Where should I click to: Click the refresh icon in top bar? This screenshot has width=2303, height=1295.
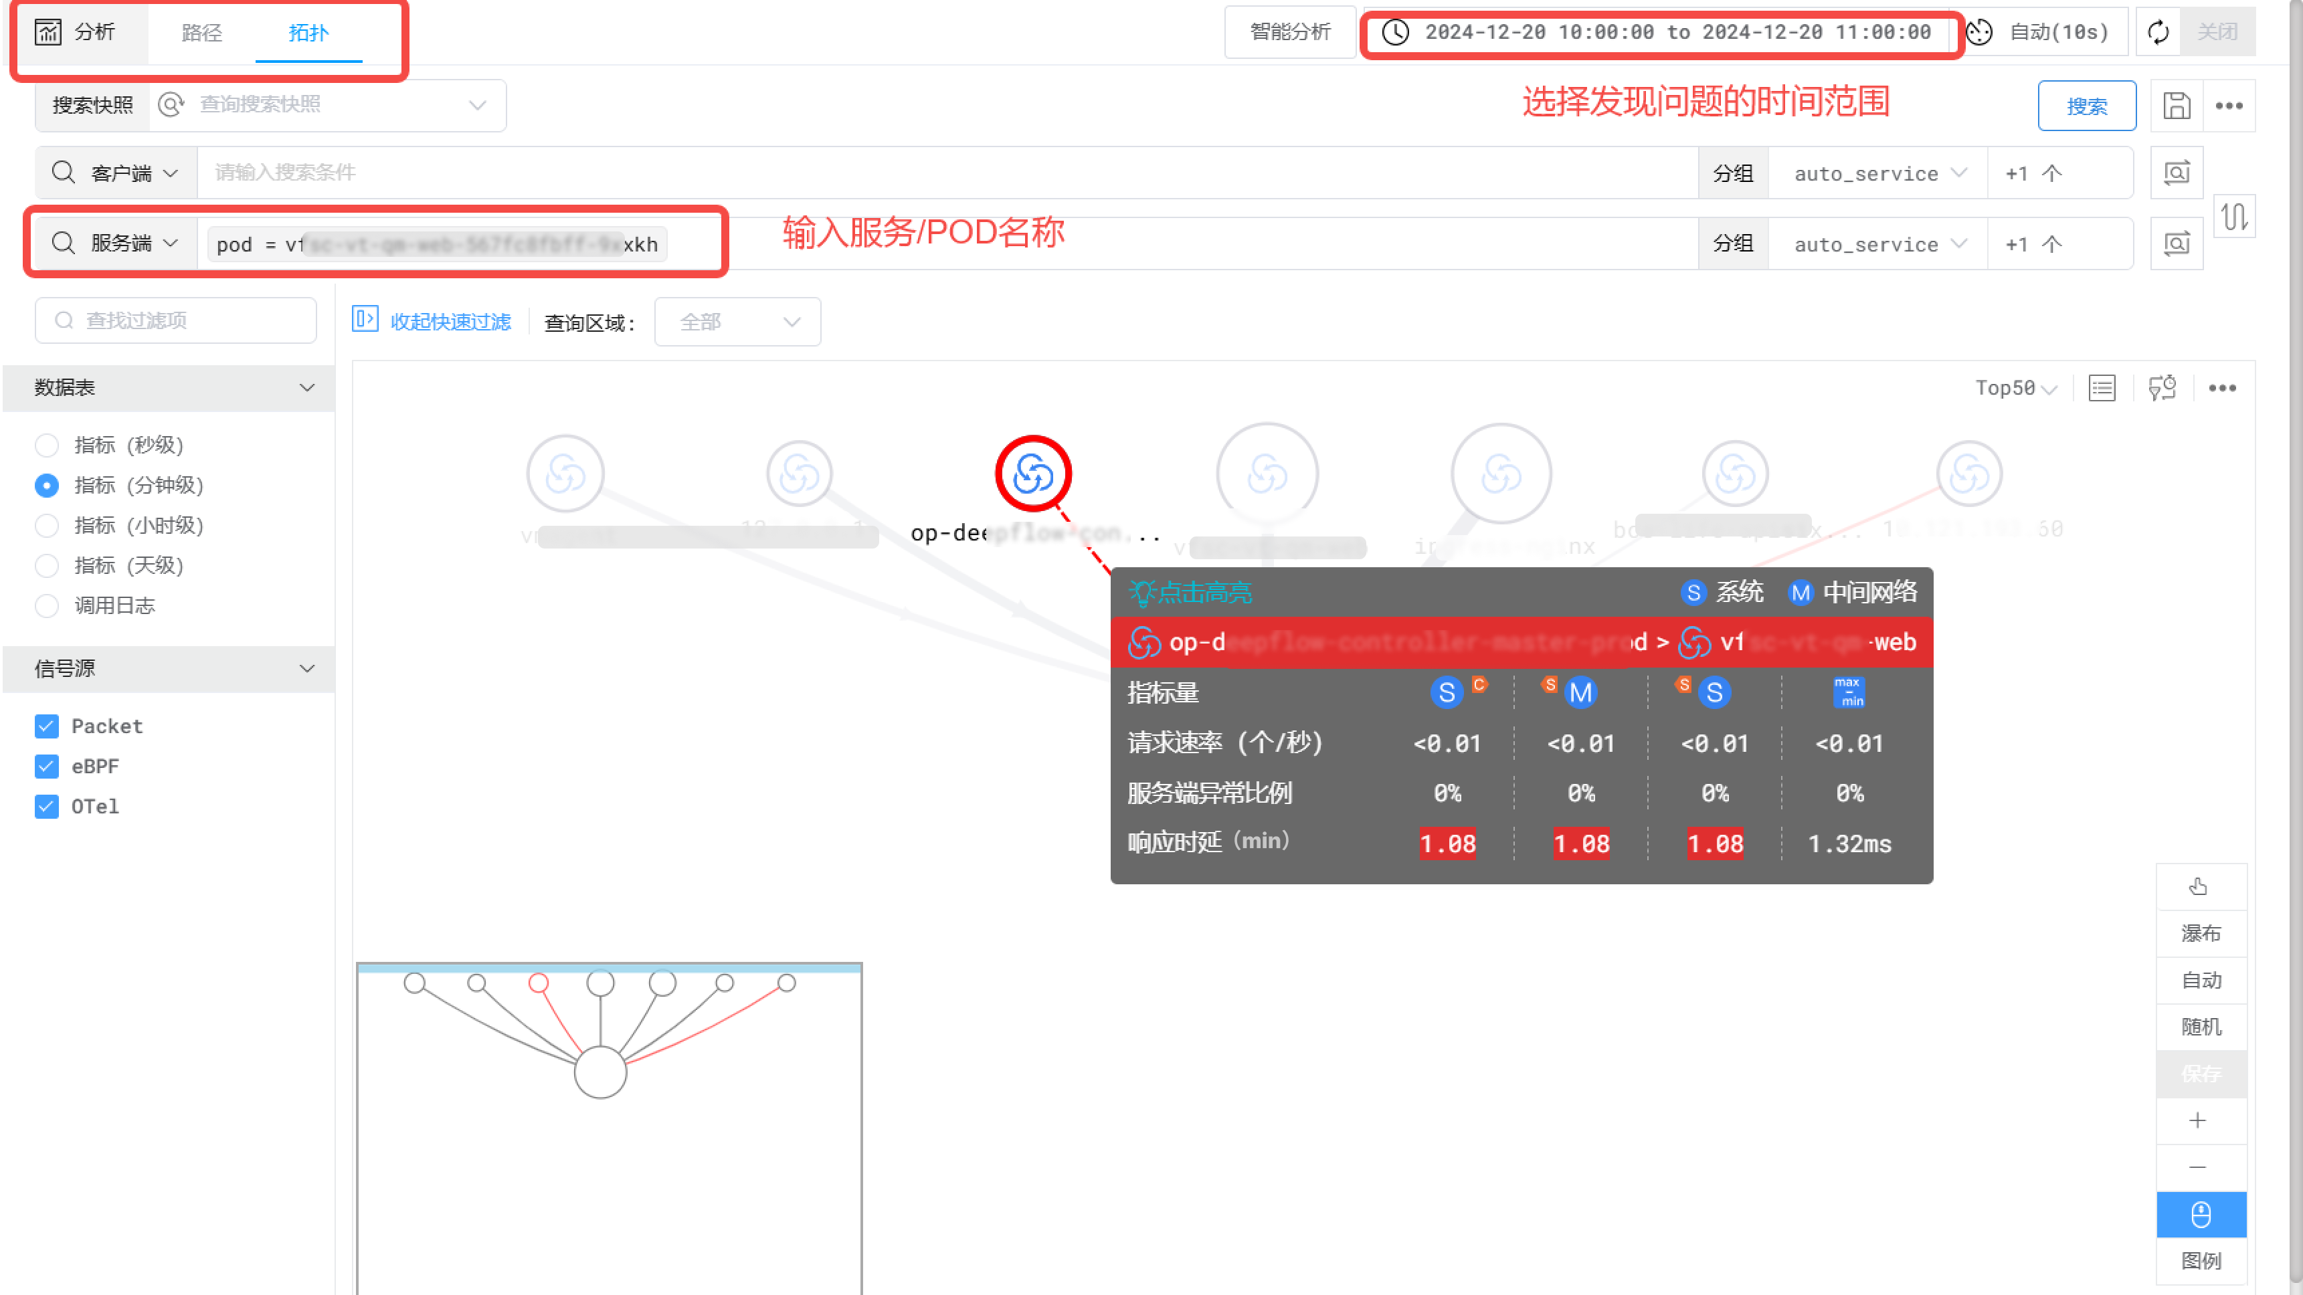point(2158,32)
